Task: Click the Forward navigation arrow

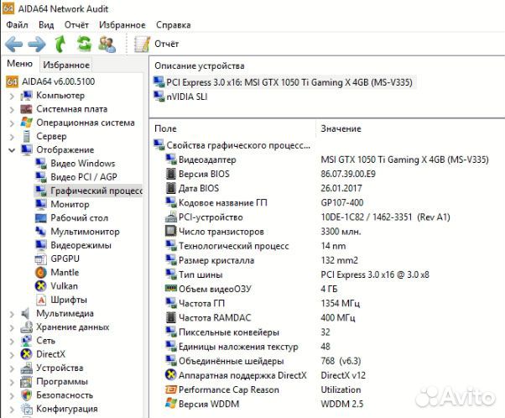Action: [37, 44]
